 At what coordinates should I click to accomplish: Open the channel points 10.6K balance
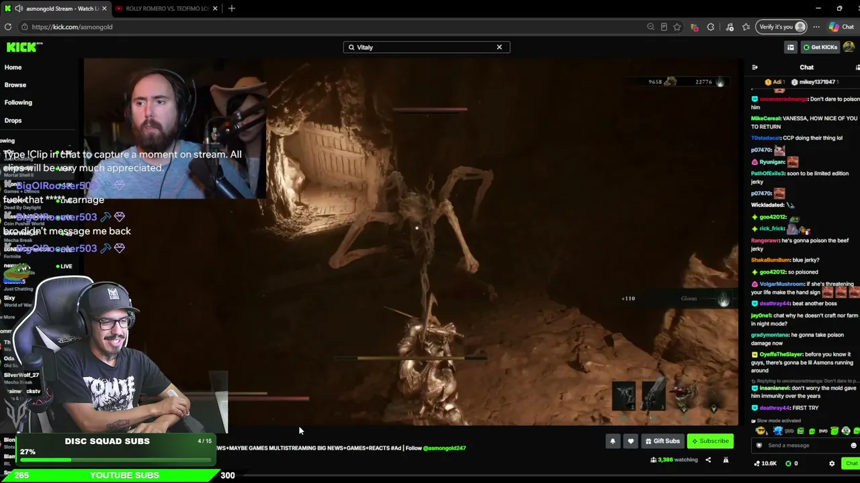pos(765,464)
